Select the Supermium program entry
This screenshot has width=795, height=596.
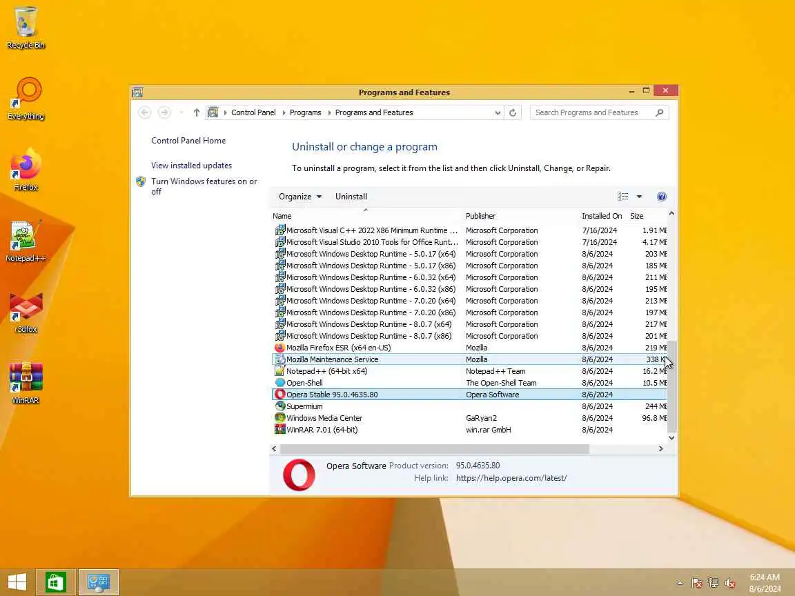pyautogui.click(x=469, y=406)
